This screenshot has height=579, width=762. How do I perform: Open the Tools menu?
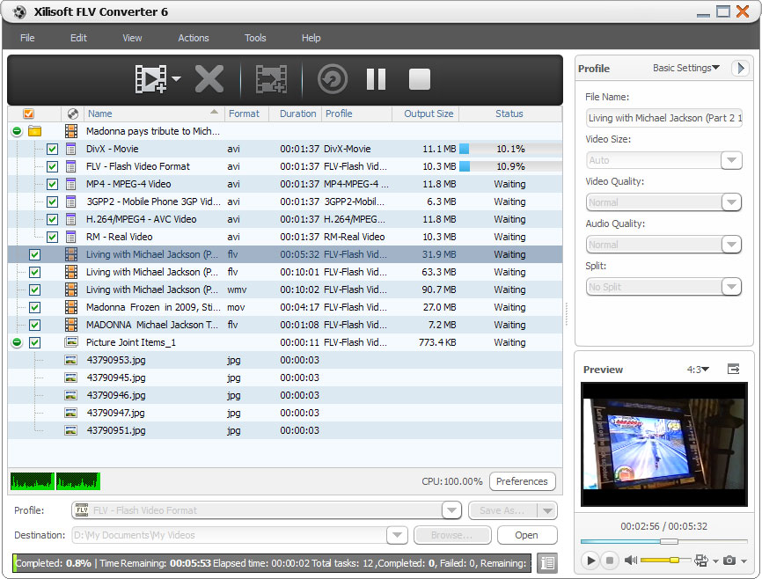(255, 38)
